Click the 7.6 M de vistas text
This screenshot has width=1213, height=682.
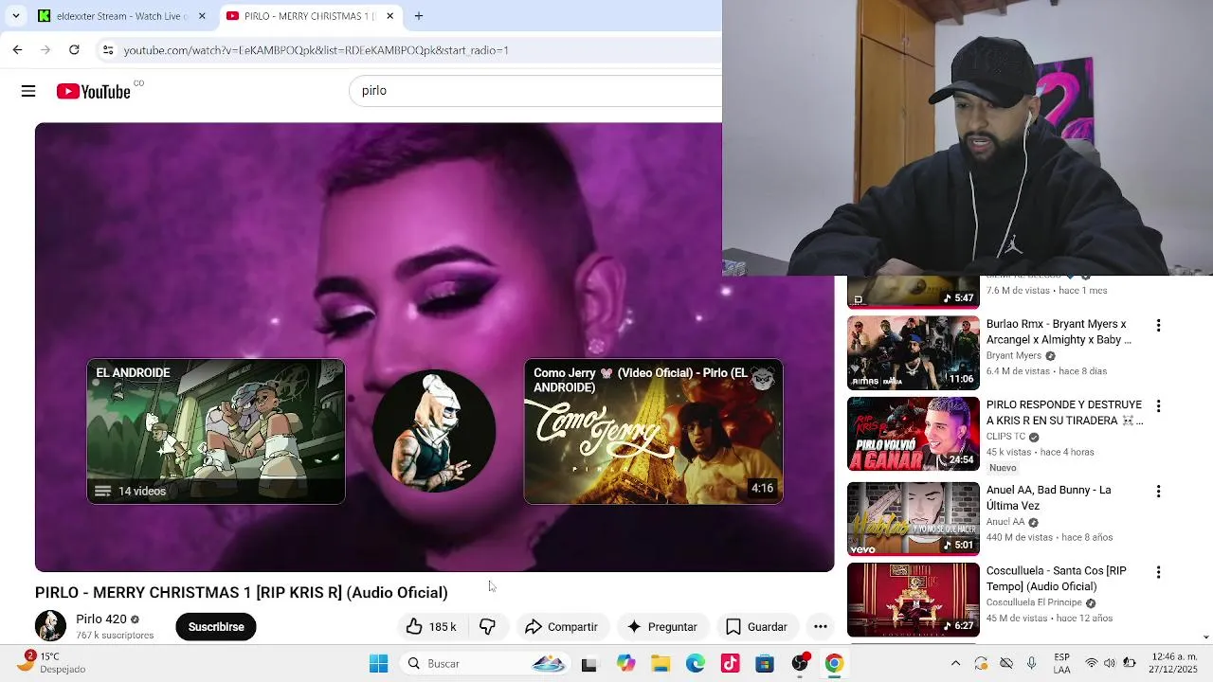(x=1020, y=291)
